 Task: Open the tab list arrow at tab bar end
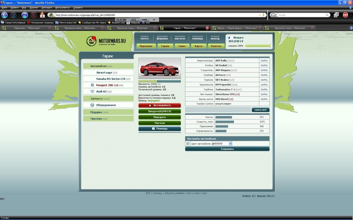[x=351, y=28]
